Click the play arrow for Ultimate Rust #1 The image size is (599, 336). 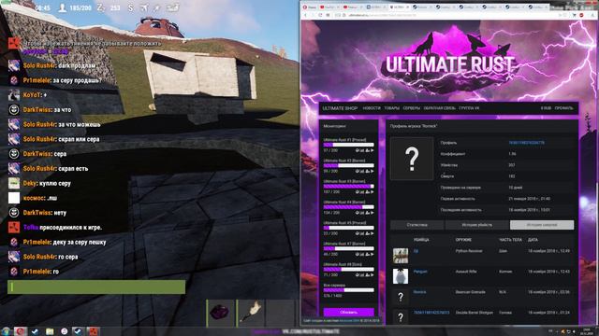373,150
